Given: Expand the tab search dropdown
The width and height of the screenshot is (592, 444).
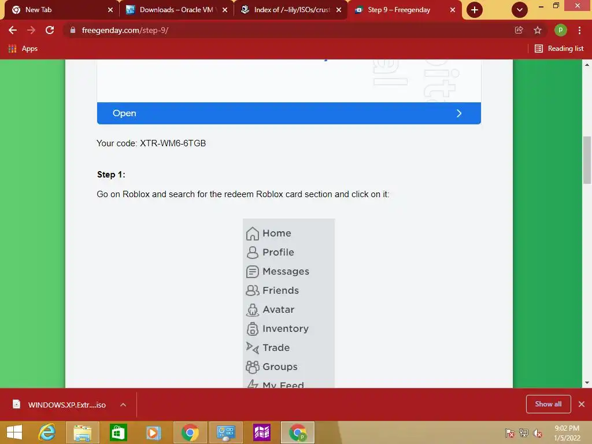Looking at the screenshot, I should point(520,10).
